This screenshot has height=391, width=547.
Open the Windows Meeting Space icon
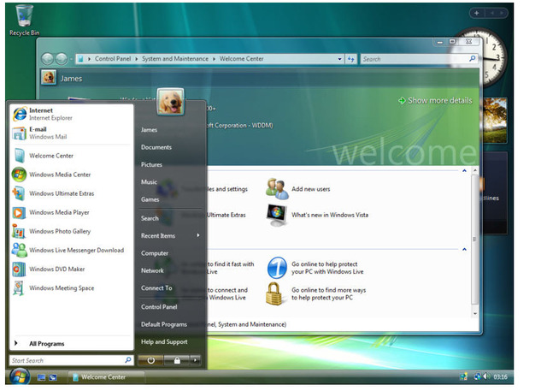[19, 288]
